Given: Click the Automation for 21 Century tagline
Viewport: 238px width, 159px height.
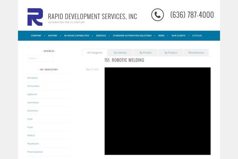Looking at the screenshot, I should pos(67,22).
